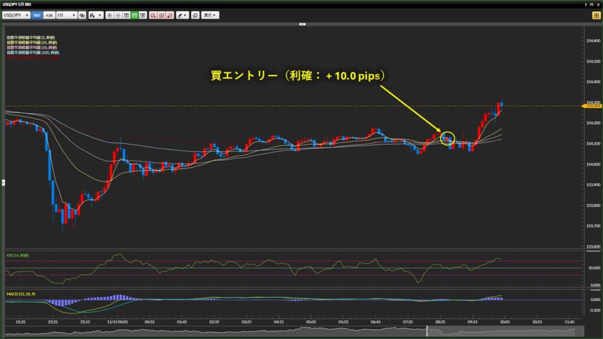Toggle the layout icon left of green one
The image size is (603, 339).
pos(126,15)
